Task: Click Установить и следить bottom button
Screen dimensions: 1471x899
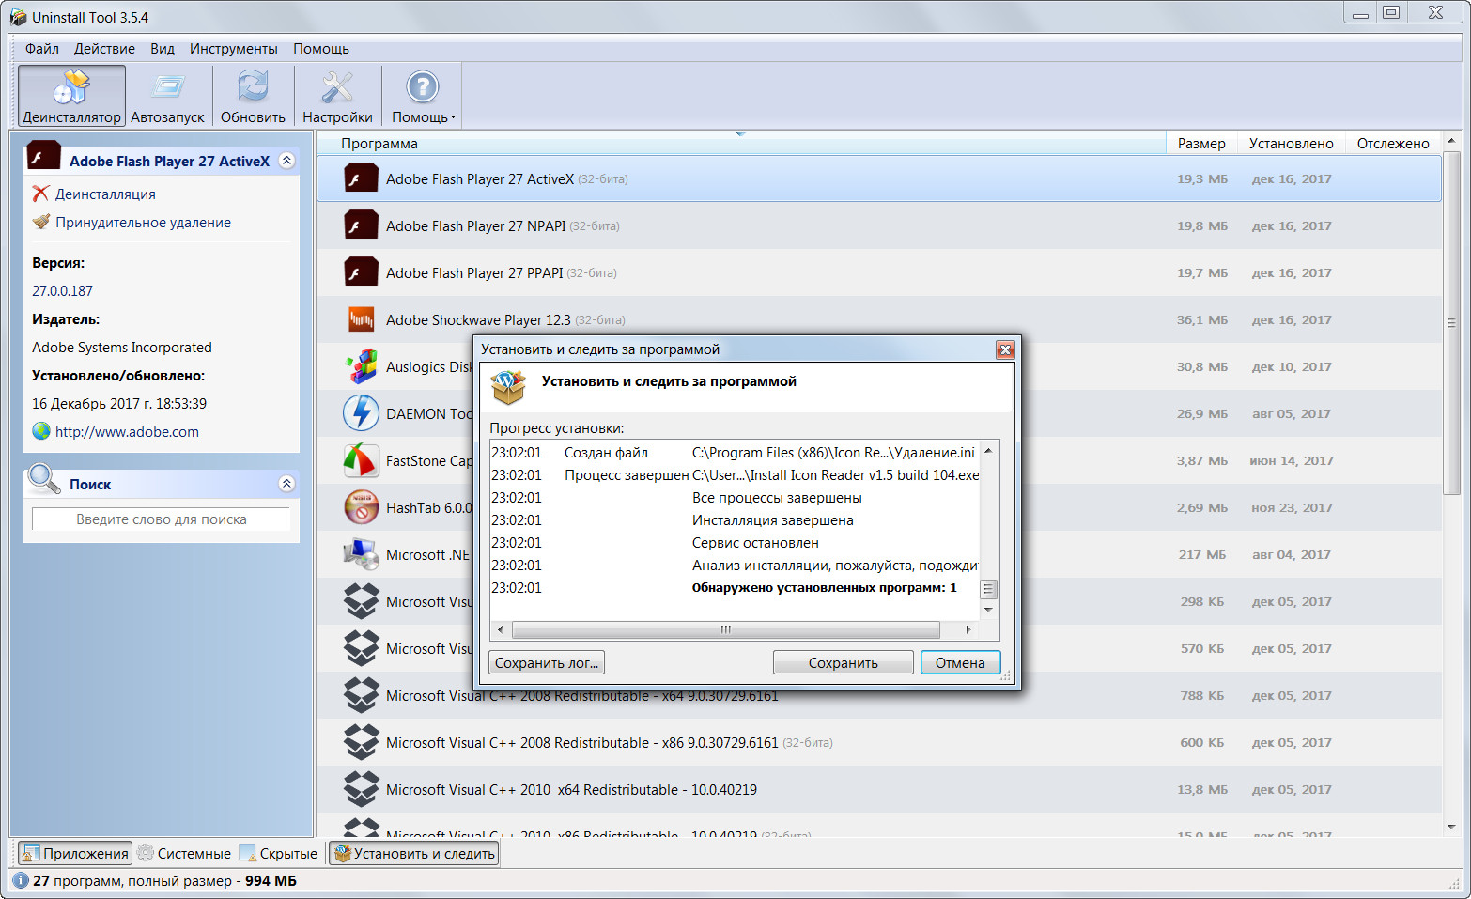Action: [414, 853]
